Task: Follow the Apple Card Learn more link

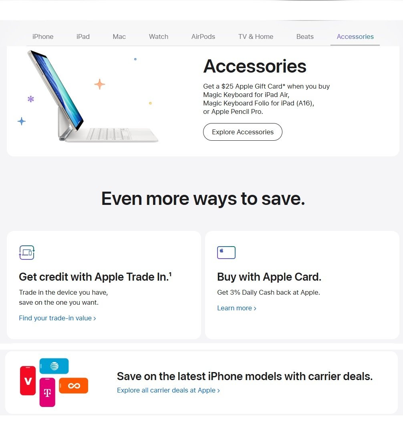Action: 237,308
